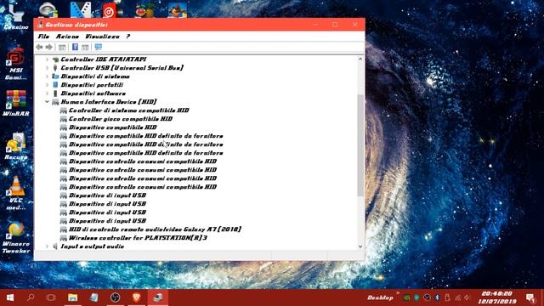Expand Controller IDE ATA/ATAPI node
Viewport: 544px width, 306px height.
point(48,59)
